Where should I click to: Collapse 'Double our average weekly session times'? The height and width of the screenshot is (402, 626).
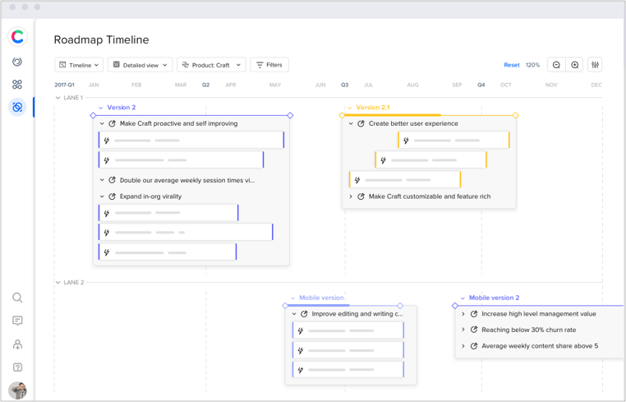102,180
